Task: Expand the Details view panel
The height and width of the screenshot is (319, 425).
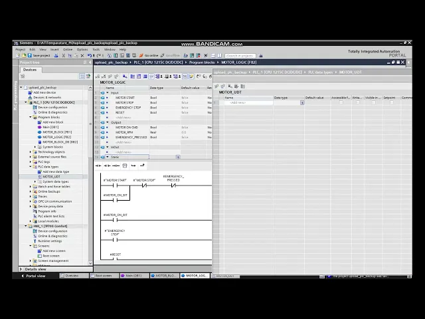Action: pyautogui.click(x=21, y=269)
